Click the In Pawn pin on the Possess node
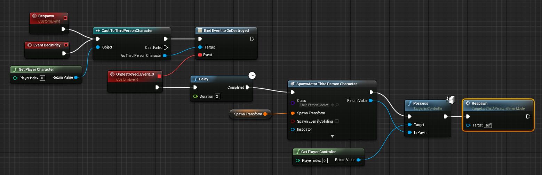 (409, 132)
